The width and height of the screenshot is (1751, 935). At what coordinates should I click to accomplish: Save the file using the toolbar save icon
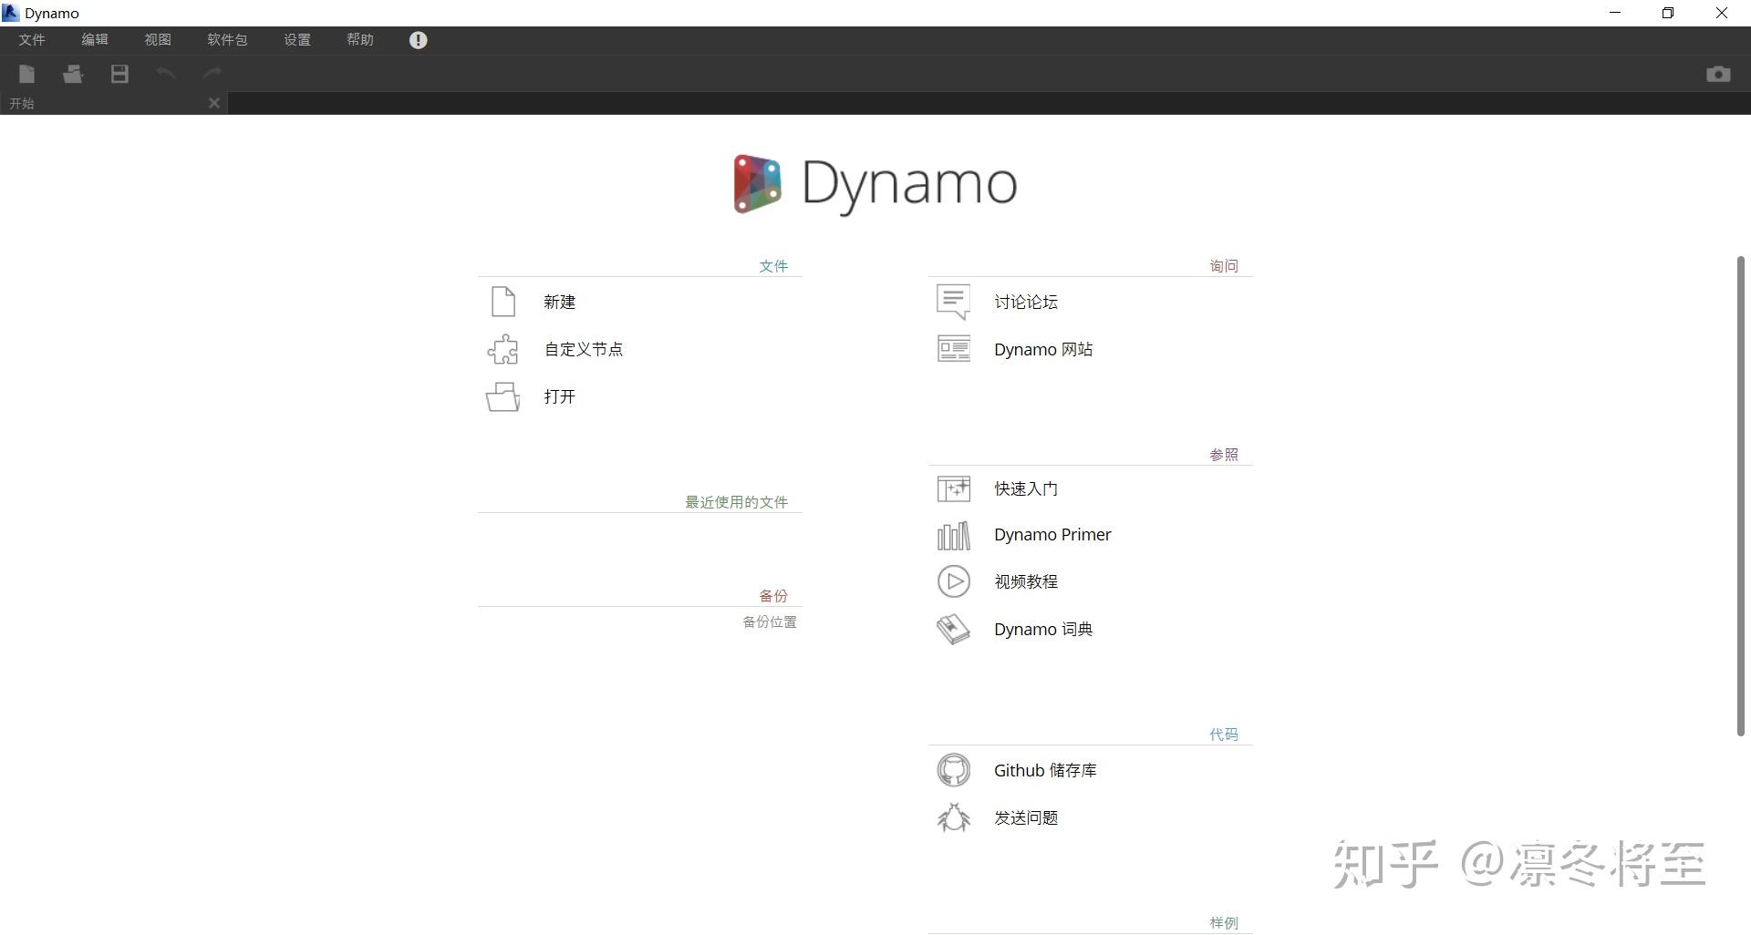click(x=119, y=74)
